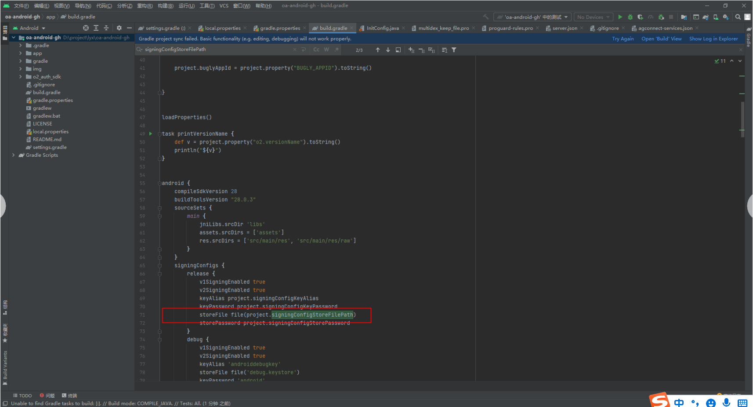Switch to the gradle.properties tab
Viewport: 753px width, 407px height.
pyautogui.click(x=280, y=28)
